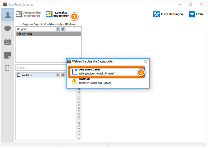
Task: Click the Kontakte importieren button
Action: 58,14
